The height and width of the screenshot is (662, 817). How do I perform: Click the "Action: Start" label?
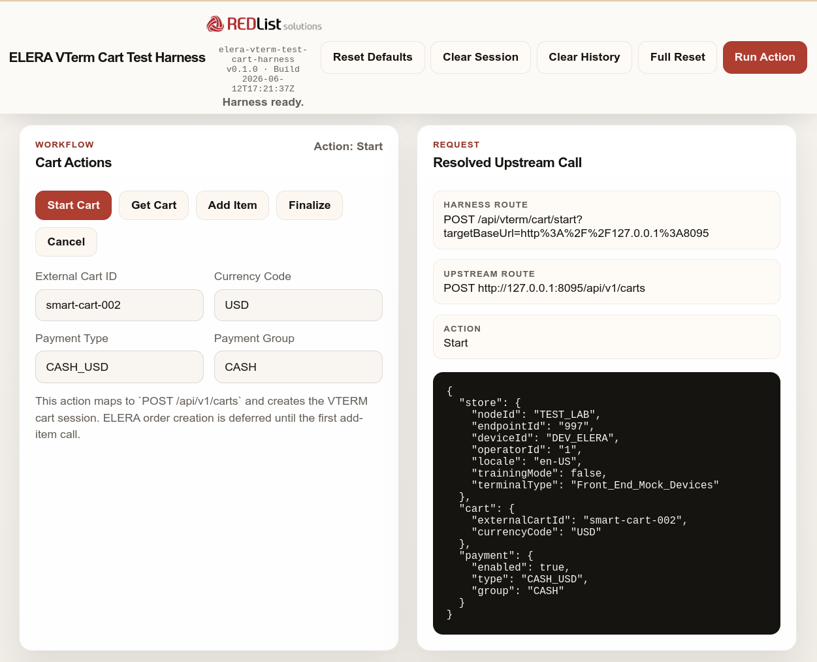[x=348, y=146]
